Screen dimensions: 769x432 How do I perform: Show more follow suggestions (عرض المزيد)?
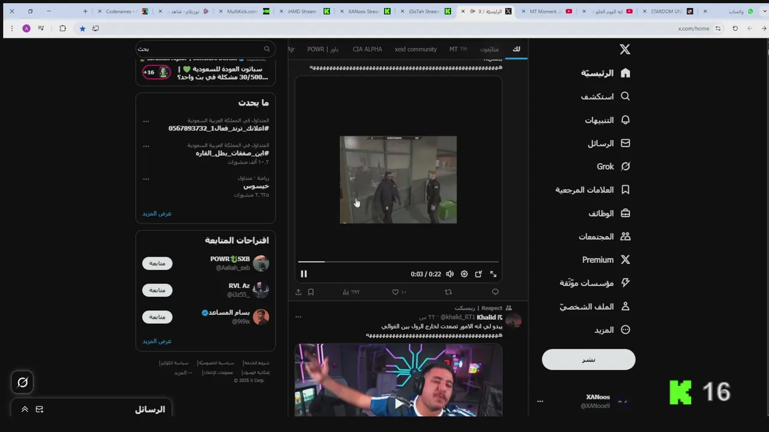157,341
